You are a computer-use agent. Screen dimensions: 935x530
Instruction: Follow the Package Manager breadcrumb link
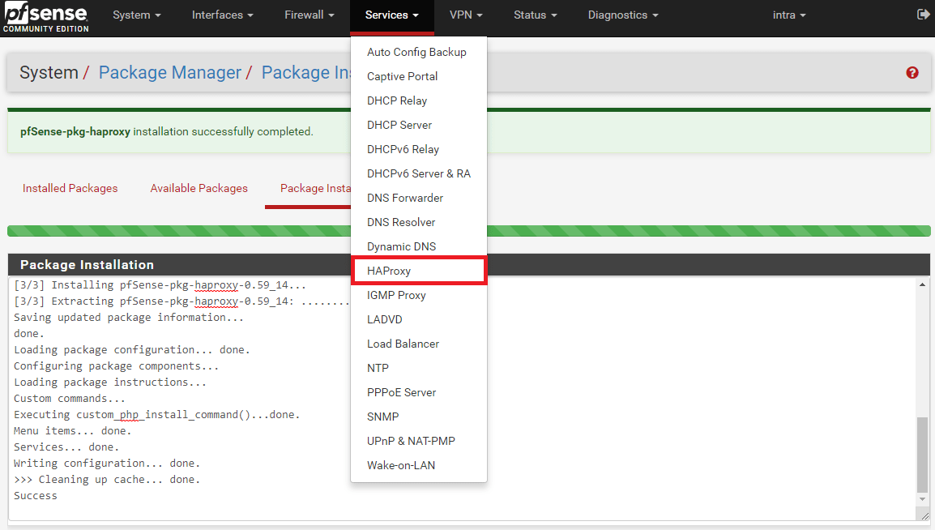169,73
